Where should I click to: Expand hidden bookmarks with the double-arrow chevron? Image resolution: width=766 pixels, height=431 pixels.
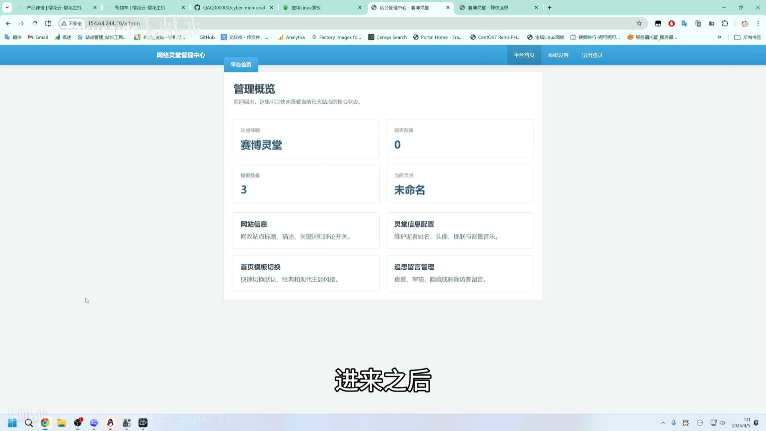(x=720, y=37)
